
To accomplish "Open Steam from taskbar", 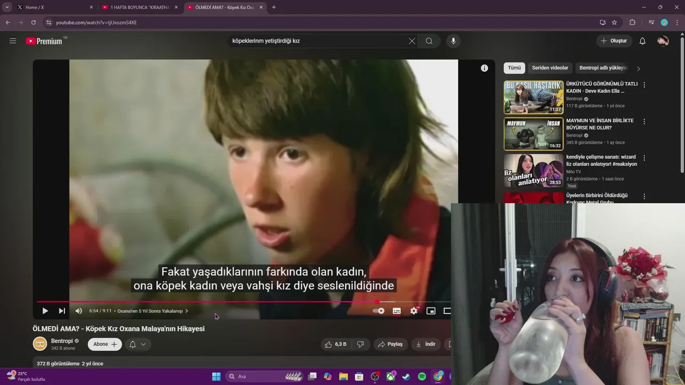I will click(x=406, y=376).
